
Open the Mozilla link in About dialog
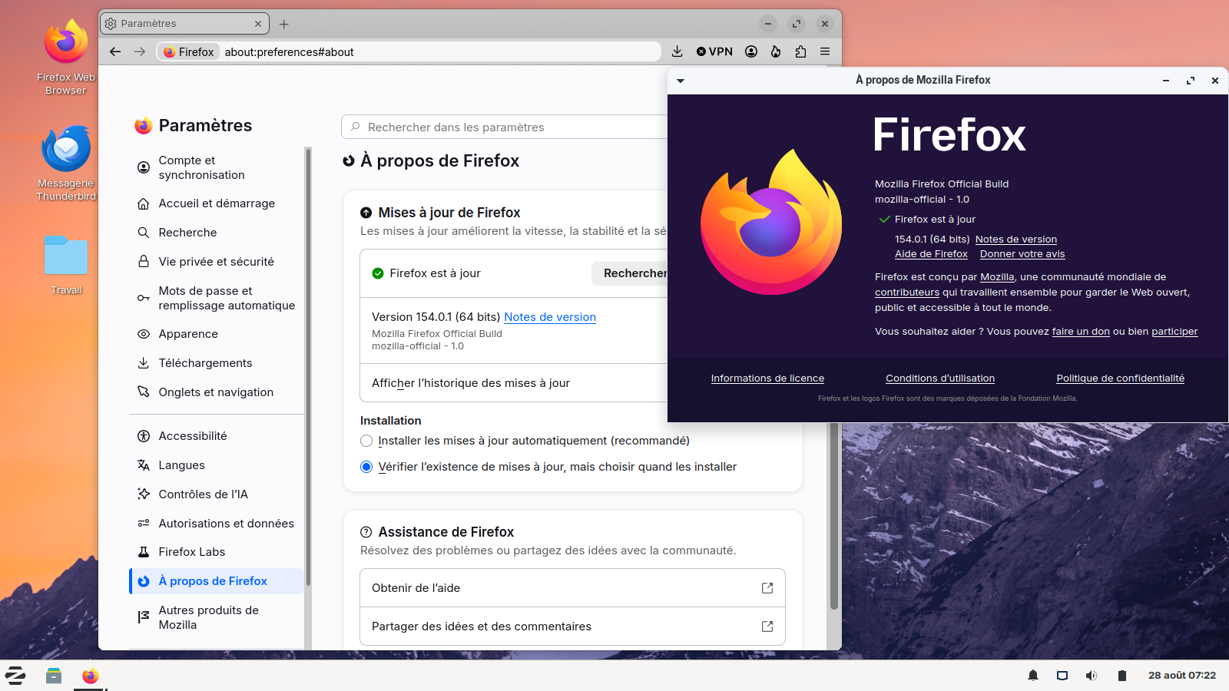[x=997, y=277]
